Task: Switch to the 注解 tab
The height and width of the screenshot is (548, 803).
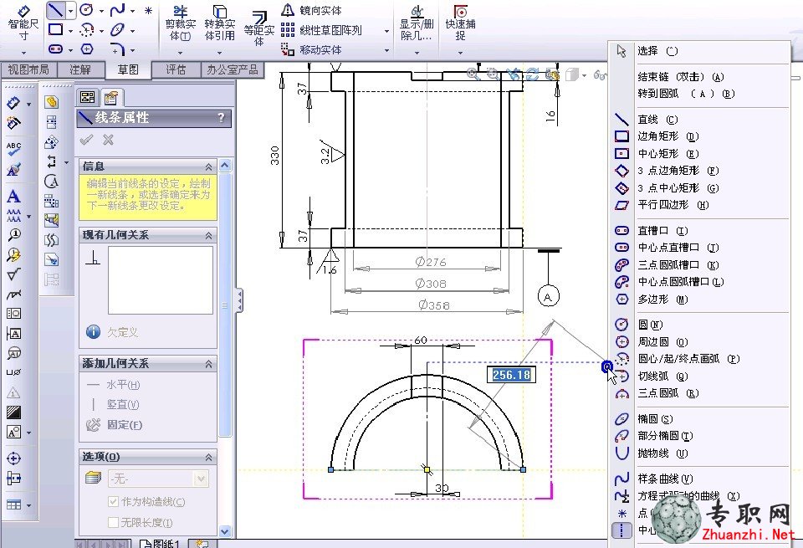Action: (80, 69)
